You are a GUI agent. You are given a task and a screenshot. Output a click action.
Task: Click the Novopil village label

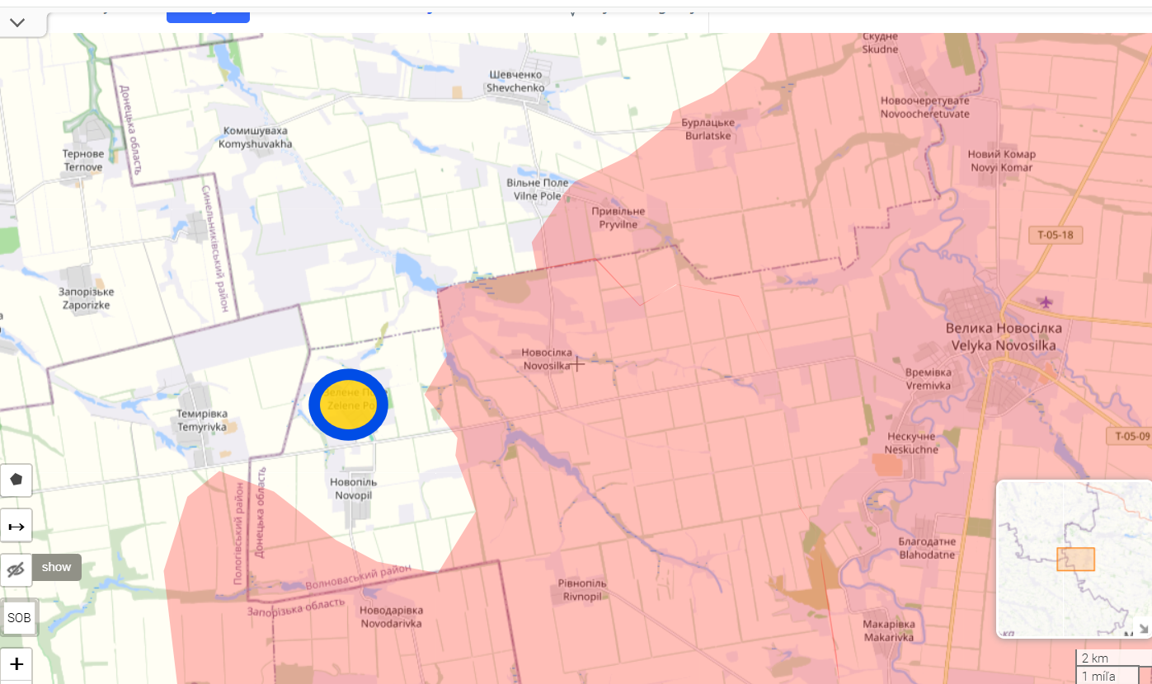click(x=354, y=488)
